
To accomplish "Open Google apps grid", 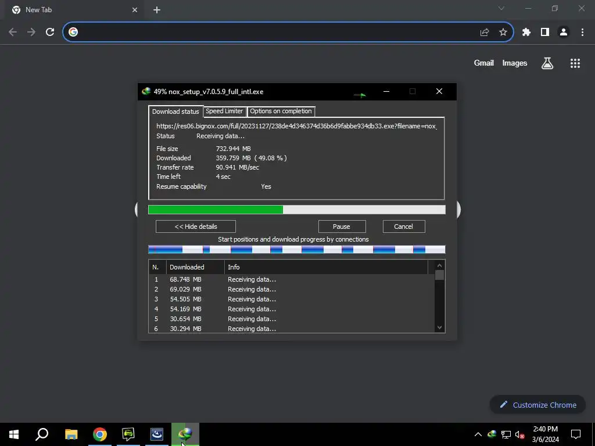I will [x=575, y=63].
